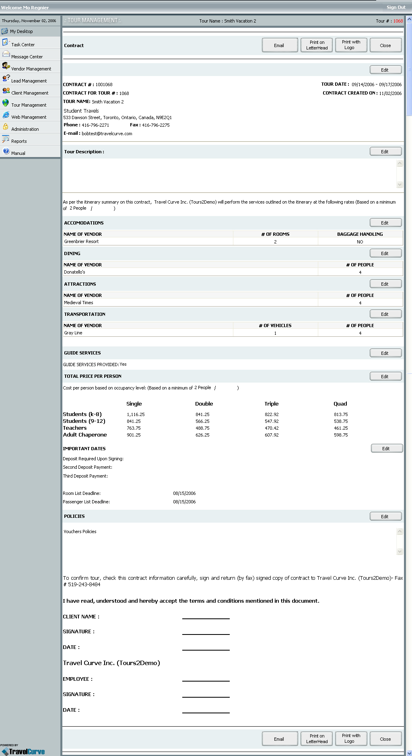Edit the Total Price Per Person section
412x756 pixels.
click(385, 377)
